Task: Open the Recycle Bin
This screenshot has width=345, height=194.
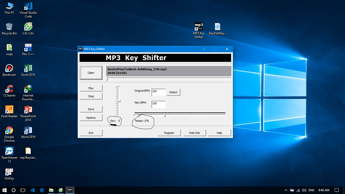Action: click(9, 29)
